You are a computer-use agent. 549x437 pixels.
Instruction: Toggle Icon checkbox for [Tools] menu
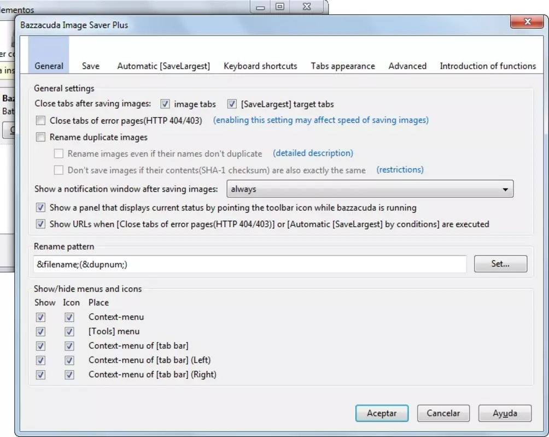pos(69,332)
